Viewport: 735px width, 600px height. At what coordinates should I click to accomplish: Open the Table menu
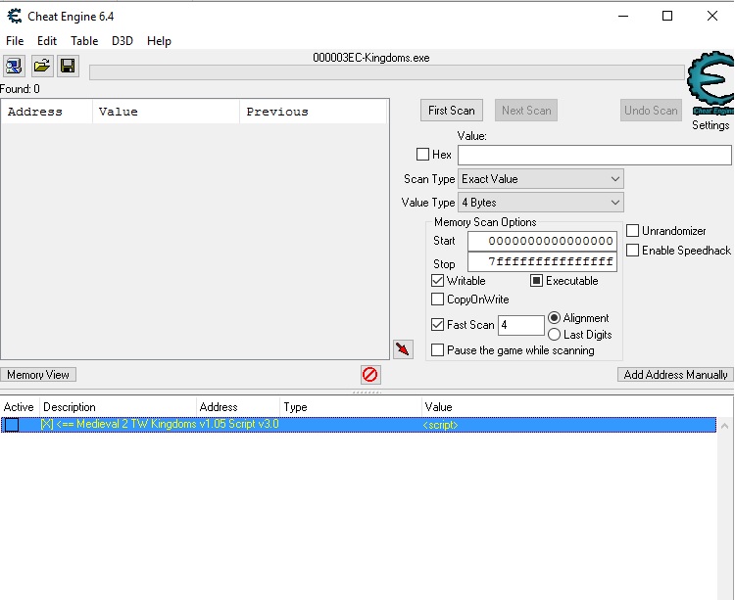[x=84, y=41]
